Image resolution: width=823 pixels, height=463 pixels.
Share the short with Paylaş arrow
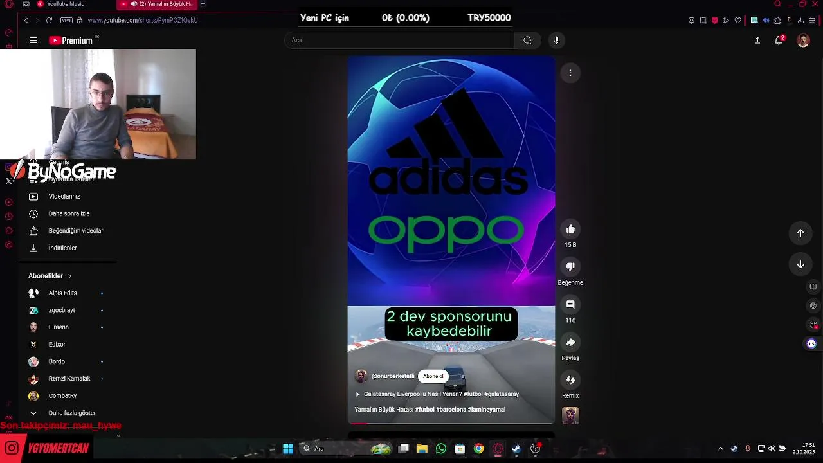(570, 342)
